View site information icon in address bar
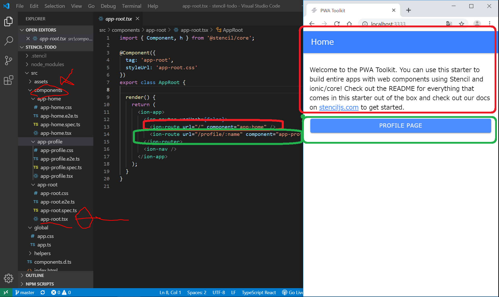Screen dimensions: 499x297 pos(365,24)
